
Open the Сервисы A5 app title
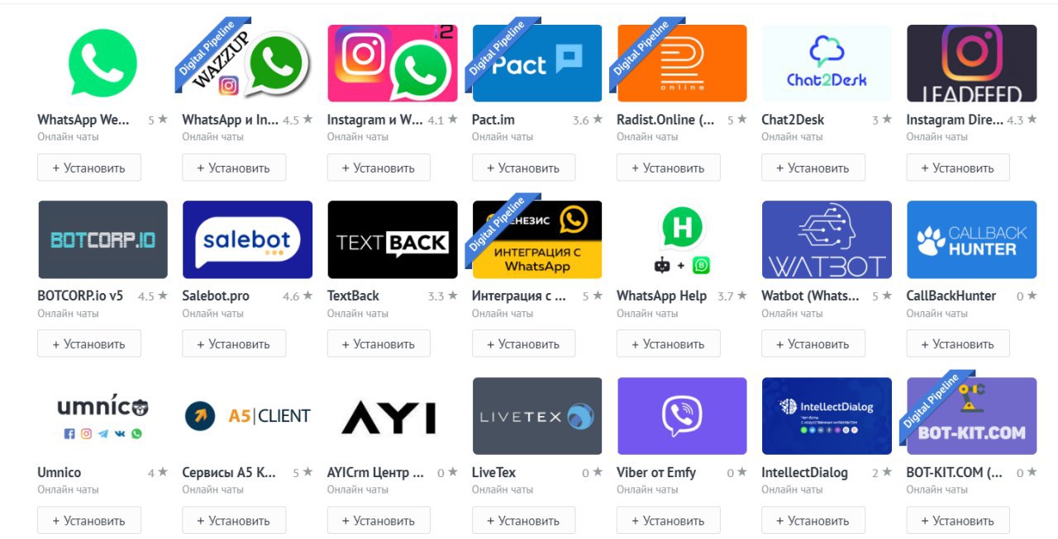click(x=234, y=473)
